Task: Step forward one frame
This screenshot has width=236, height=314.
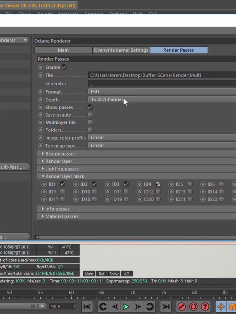Action: pos(138,307)
